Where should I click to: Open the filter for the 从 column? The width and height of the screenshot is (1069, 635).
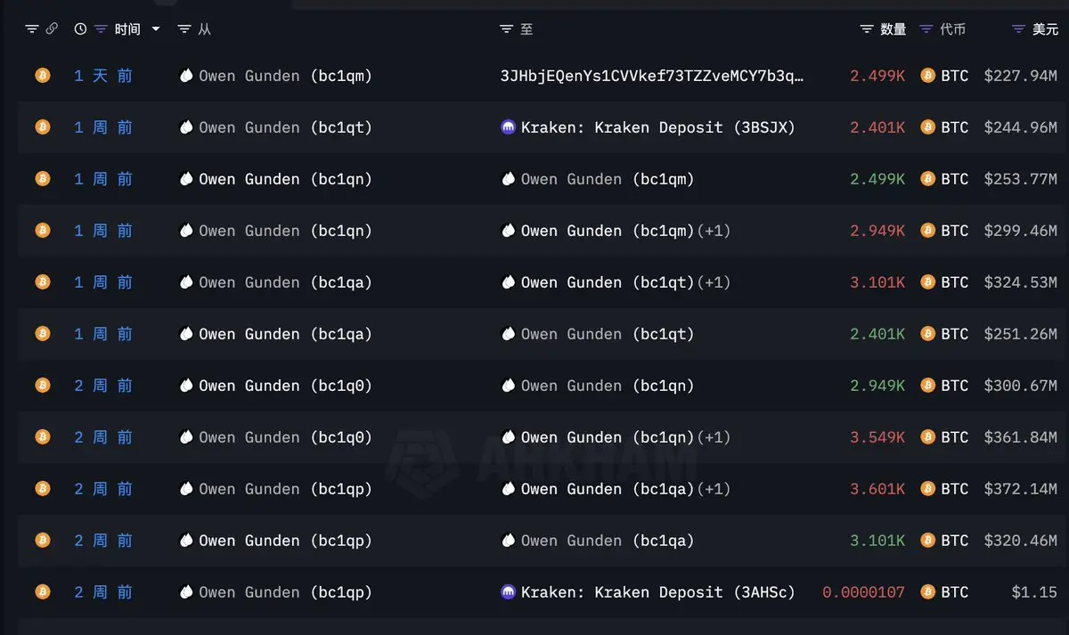(184, 29)
